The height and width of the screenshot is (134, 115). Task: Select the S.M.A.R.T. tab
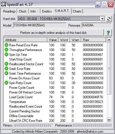(x=62, y=11)
